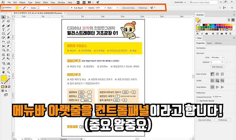Open the Units Millimeters dropdown
This screenshot has width=236, height=140.
(217, 57)
